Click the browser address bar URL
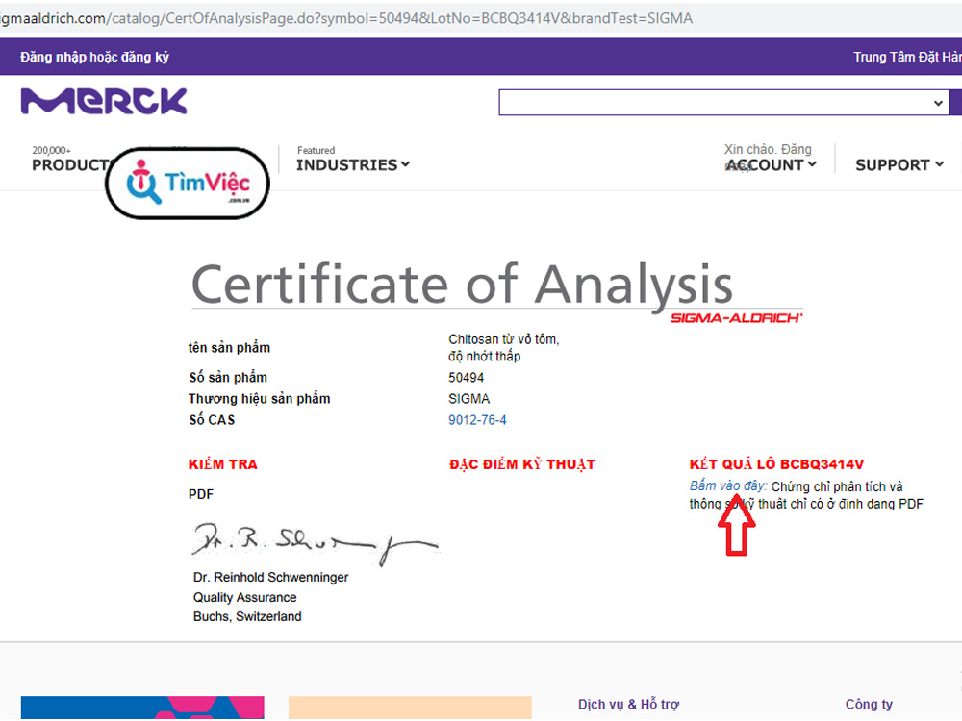 click(346, 18)
